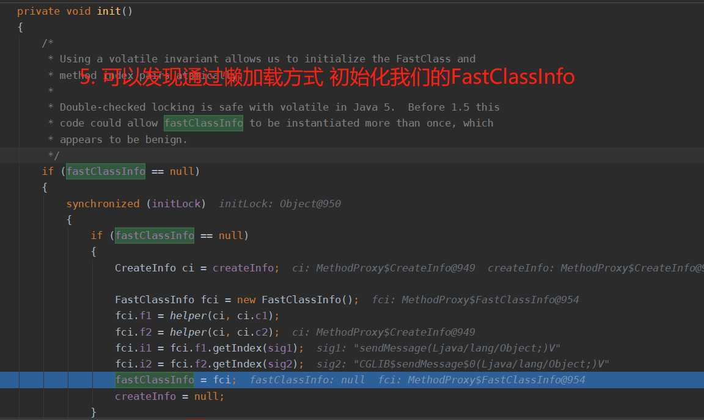Click the createInfo field on the CreateInfo line
This screenshot has height=420, width=704.
(243, 268)
